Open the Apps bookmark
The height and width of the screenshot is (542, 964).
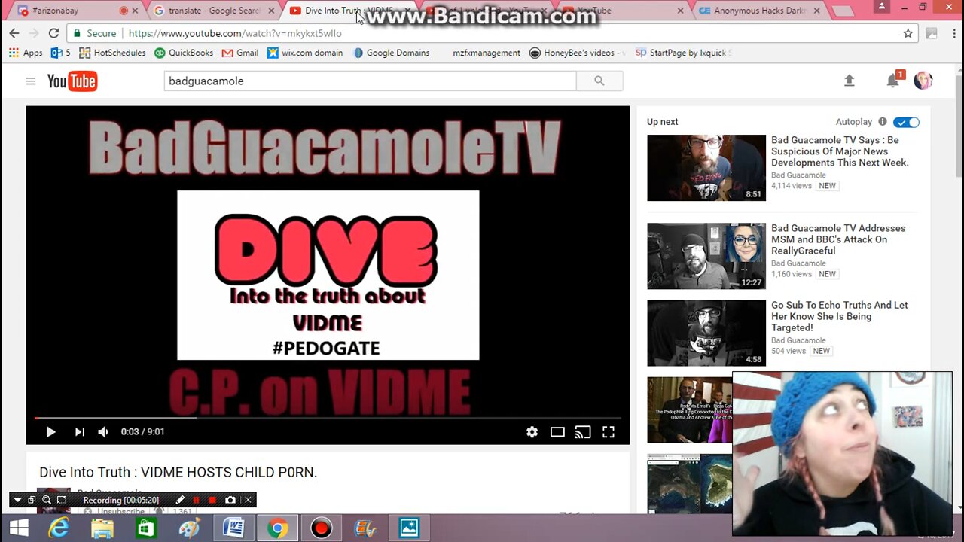pos(26,53)
